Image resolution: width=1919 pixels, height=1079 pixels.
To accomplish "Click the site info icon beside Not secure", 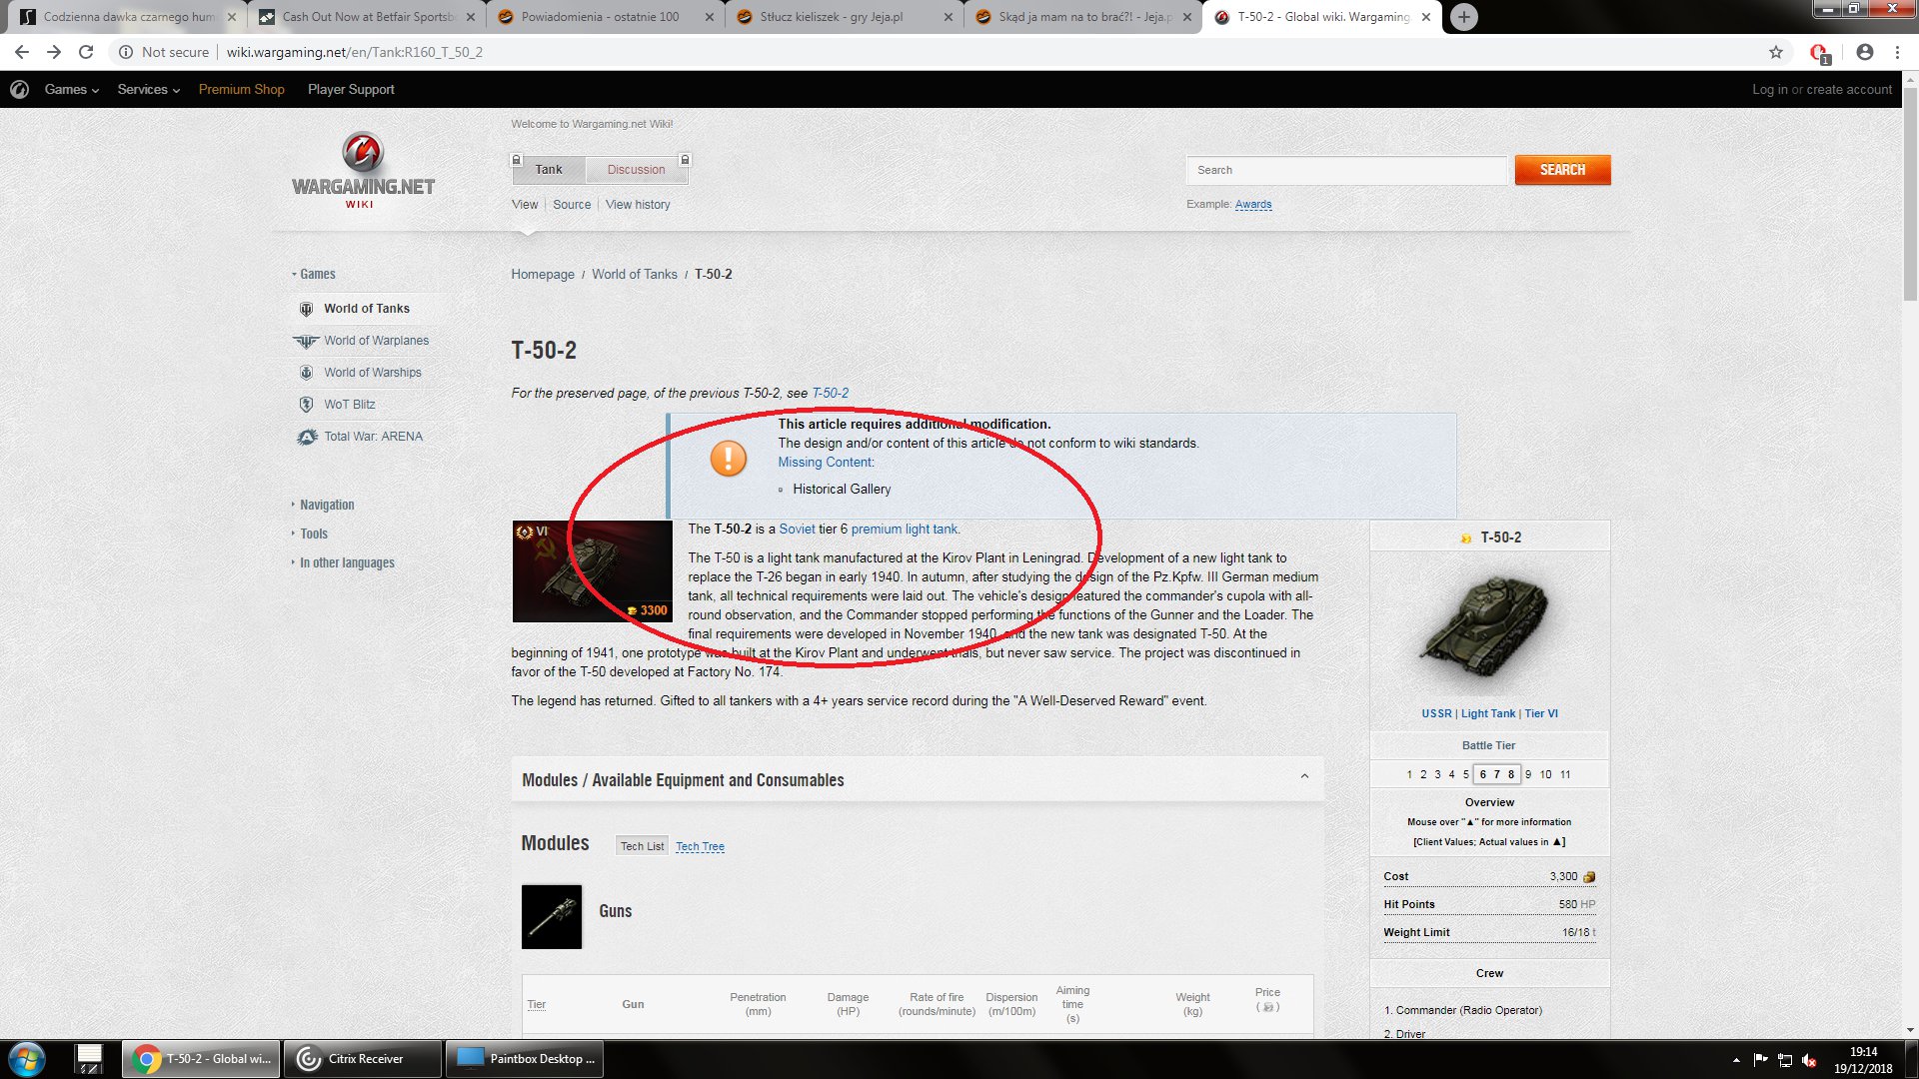I will point(126,52).
